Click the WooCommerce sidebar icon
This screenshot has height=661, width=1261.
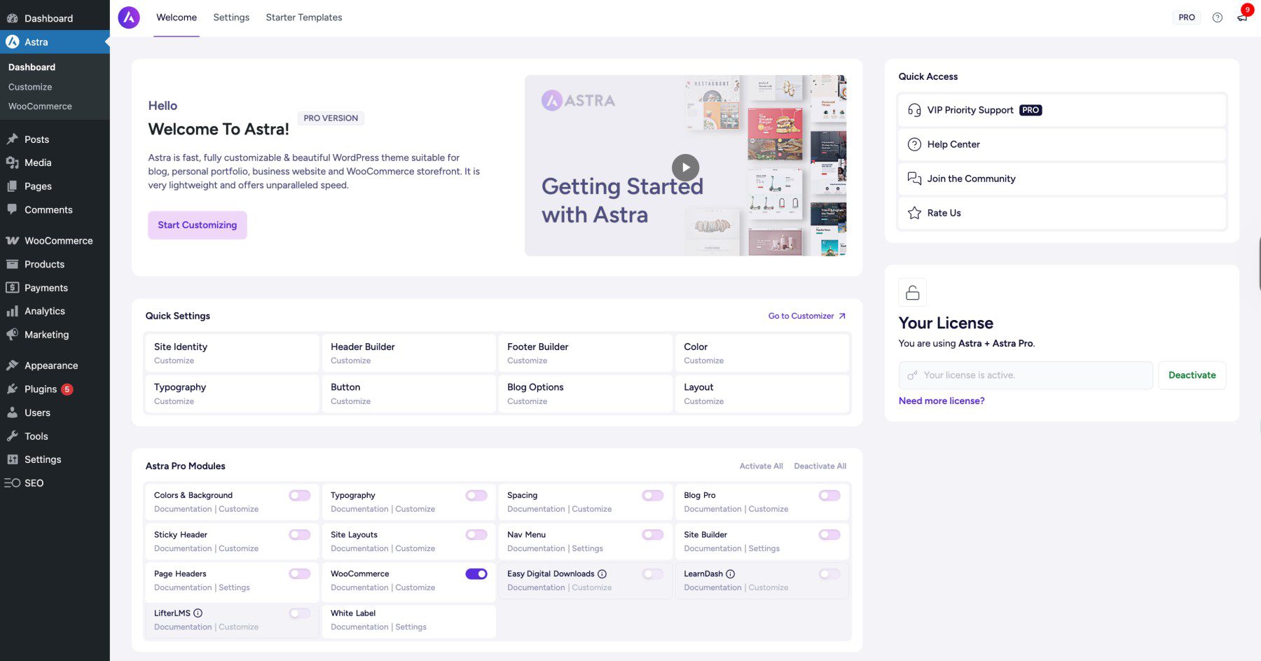(x=13, y=240)
